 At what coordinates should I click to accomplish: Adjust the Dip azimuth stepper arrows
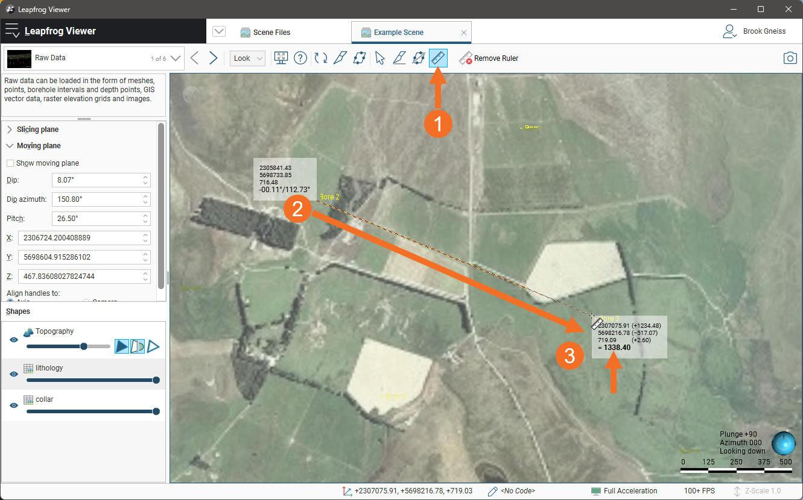(145, 199)
